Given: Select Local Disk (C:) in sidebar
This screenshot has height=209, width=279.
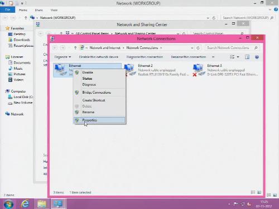Looking at the screenshot, I should [x=21, y=97].
